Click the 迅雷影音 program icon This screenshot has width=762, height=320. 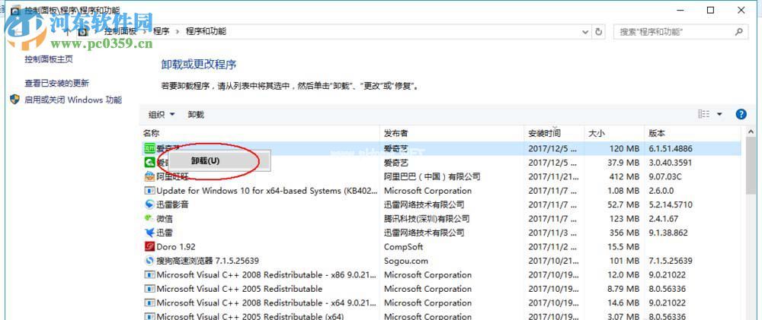click(x=150, y=204)
